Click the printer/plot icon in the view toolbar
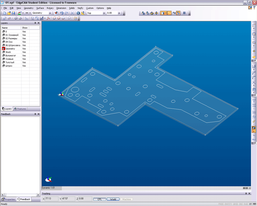This screenshot has height=206, width=257. click(x=174, y=13)
